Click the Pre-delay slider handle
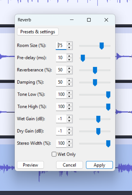The image size is (132, 195). pyautogui.click(x=83, y=58)
